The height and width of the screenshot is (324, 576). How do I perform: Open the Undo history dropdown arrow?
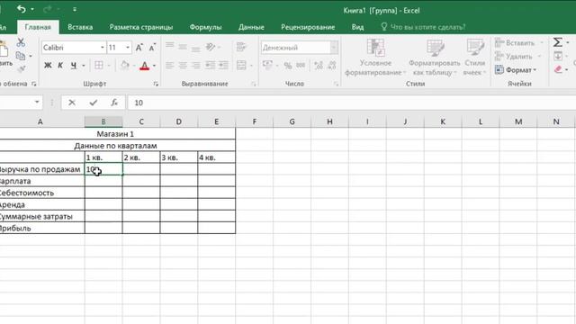point(32,10)
